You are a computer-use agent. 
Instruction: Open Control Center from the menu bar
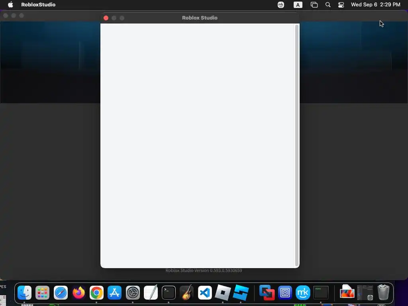[341, 5]
